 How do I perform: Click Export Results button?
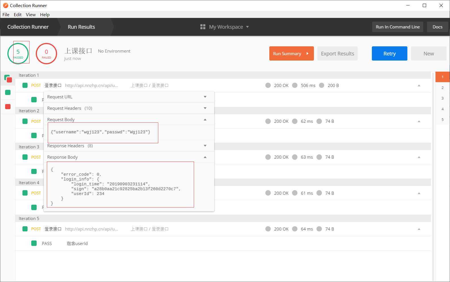(338, 53)
